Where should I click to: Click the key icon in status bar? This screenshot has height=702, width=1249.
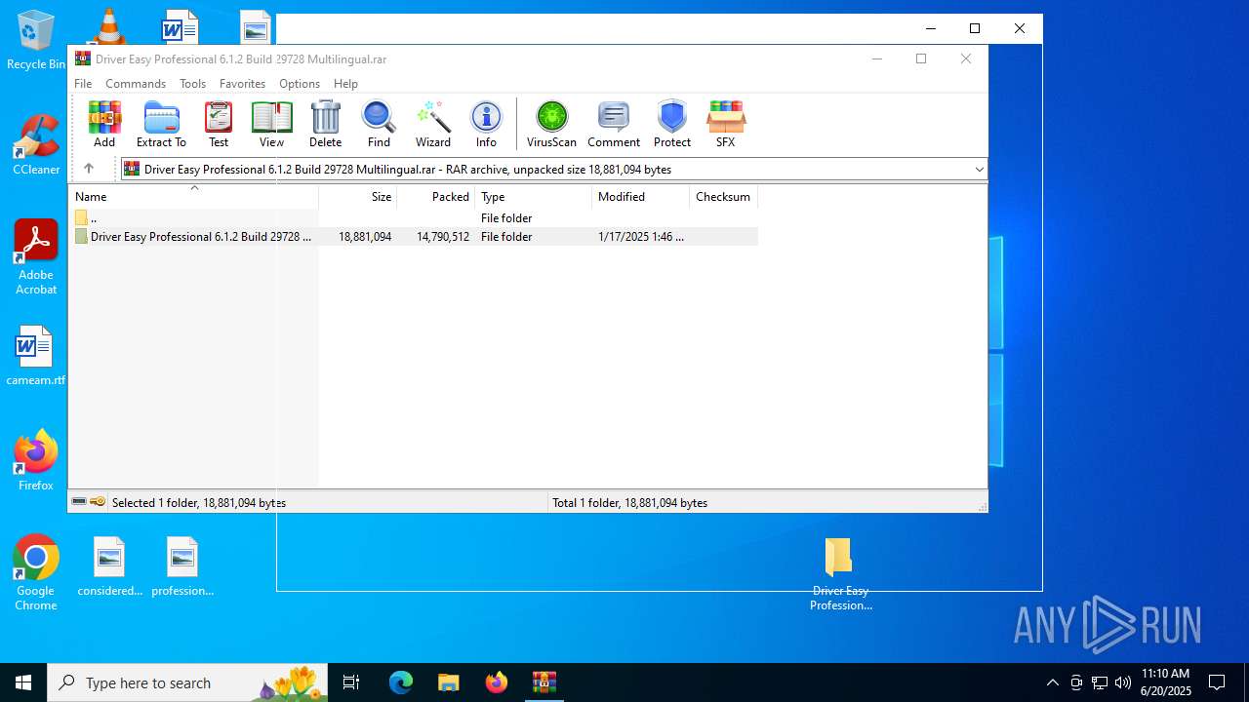point(98,502)
